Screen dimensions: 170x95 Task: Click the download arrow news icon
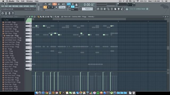click(x=127, y=9)
